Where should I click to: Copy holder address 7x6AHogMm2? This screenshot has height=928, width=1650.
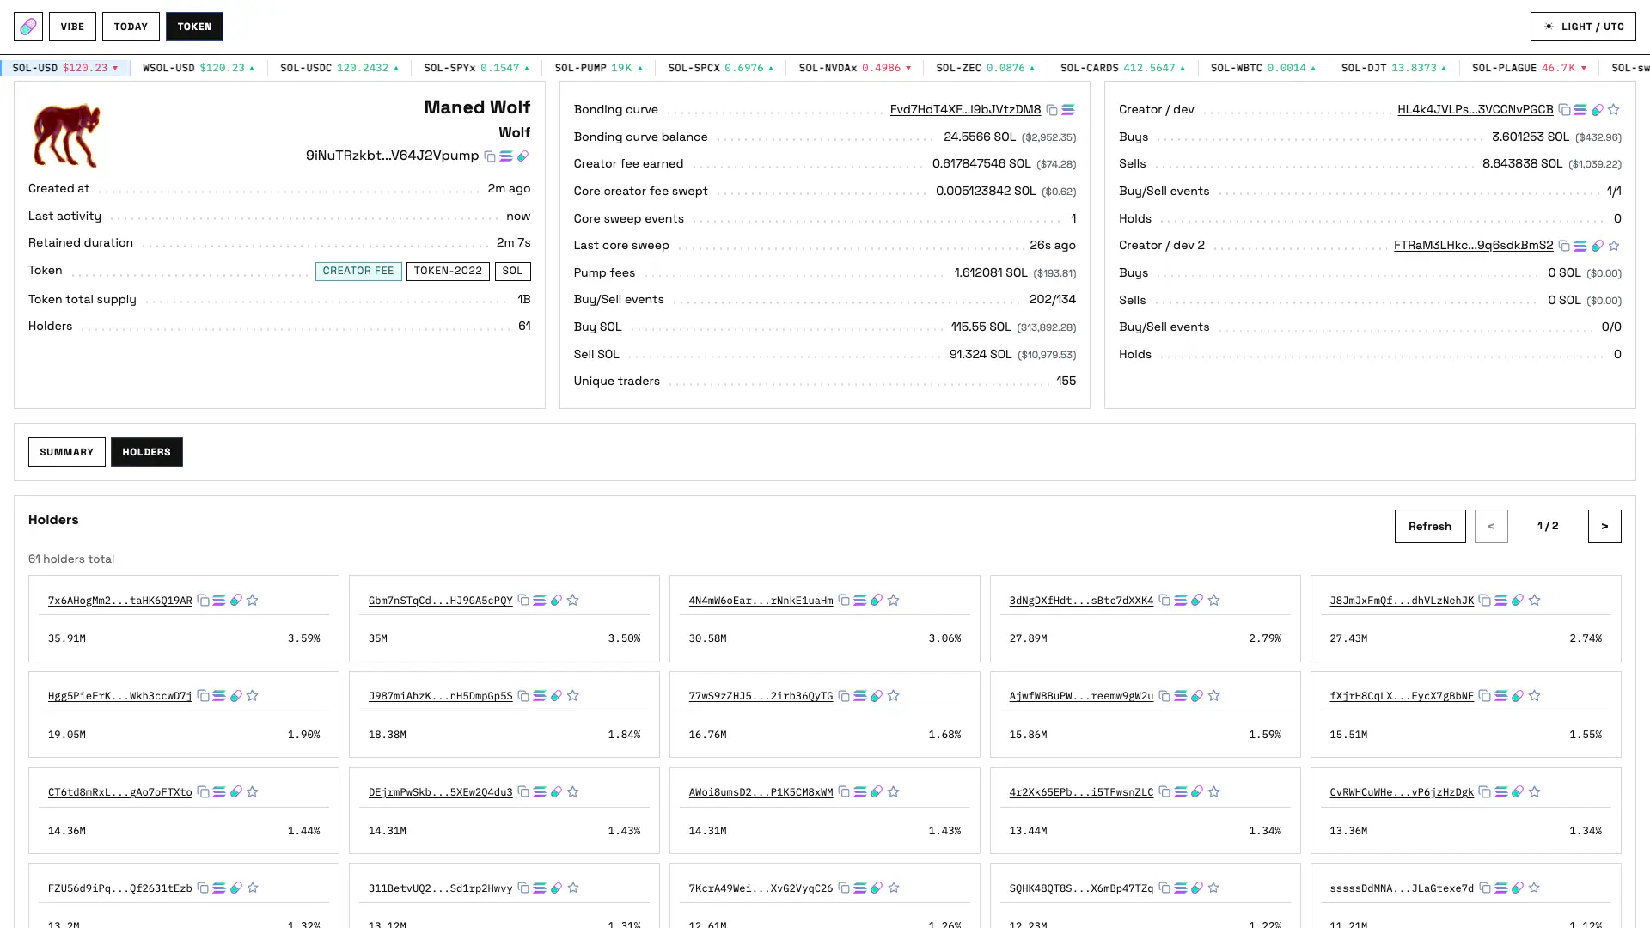coord(203,601)
